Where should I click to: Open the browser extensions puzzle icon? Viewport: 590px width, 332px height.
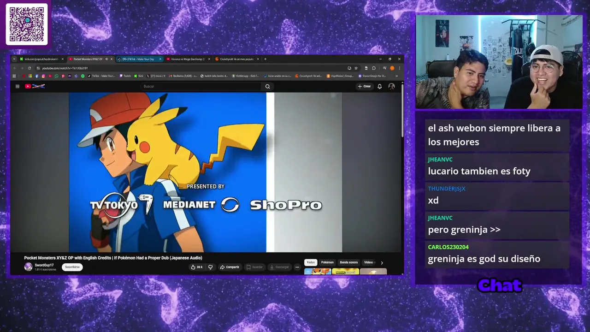tap(373, 68)
